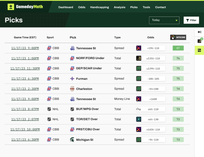
Task: Click odds +19½-110 for Tennessee St
Action: [x=153, y=48]
